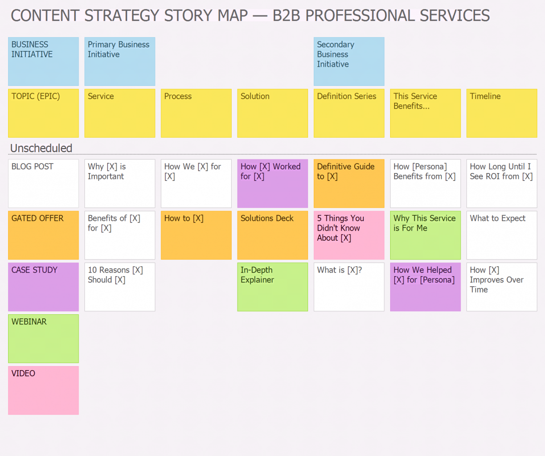545x456 pixels.
Task: Click the Unscheduled section heading
Action: [x=41, y=148]
